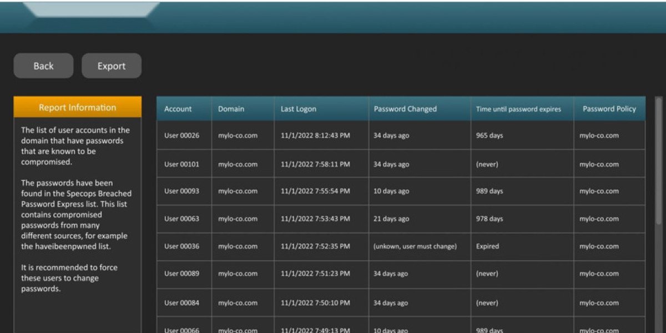Click the Report Information panel header
The width and height of the screenshot is (666, 333).
pyautogui.click(x=77, y=107)
